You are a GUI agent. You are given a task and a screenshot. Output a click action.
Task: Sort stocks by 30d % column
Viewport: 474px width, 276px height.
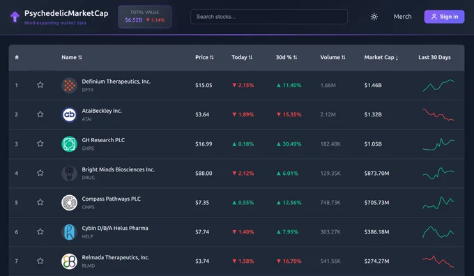point(286,57)
